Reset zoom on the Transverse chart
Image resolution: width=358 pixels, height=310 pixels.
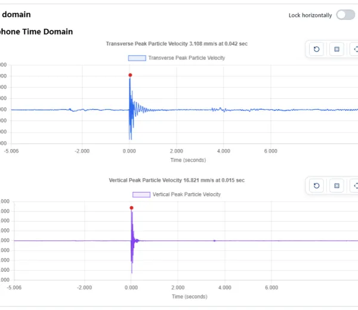tap(316, 49)
